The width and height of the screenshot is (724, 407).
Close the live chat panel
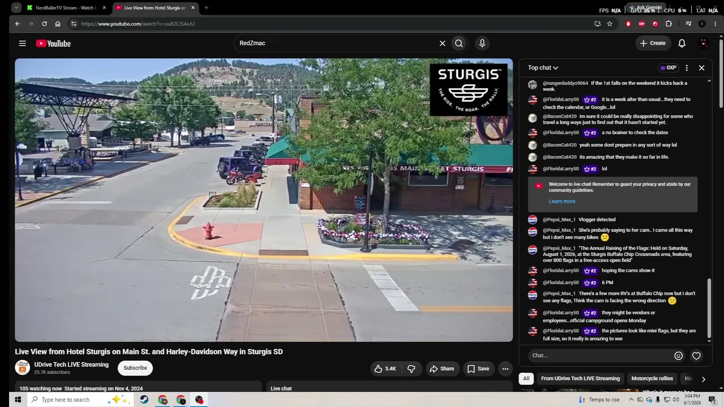[x=701, y=68]
